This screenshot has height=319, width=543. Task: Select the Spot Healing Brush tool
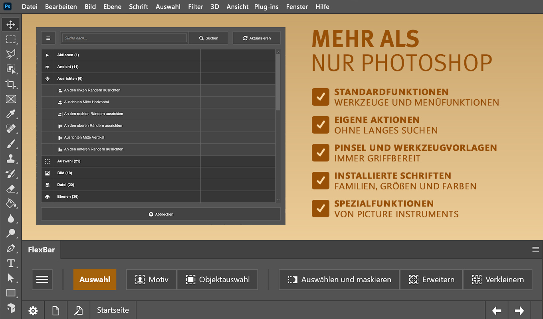11,129
